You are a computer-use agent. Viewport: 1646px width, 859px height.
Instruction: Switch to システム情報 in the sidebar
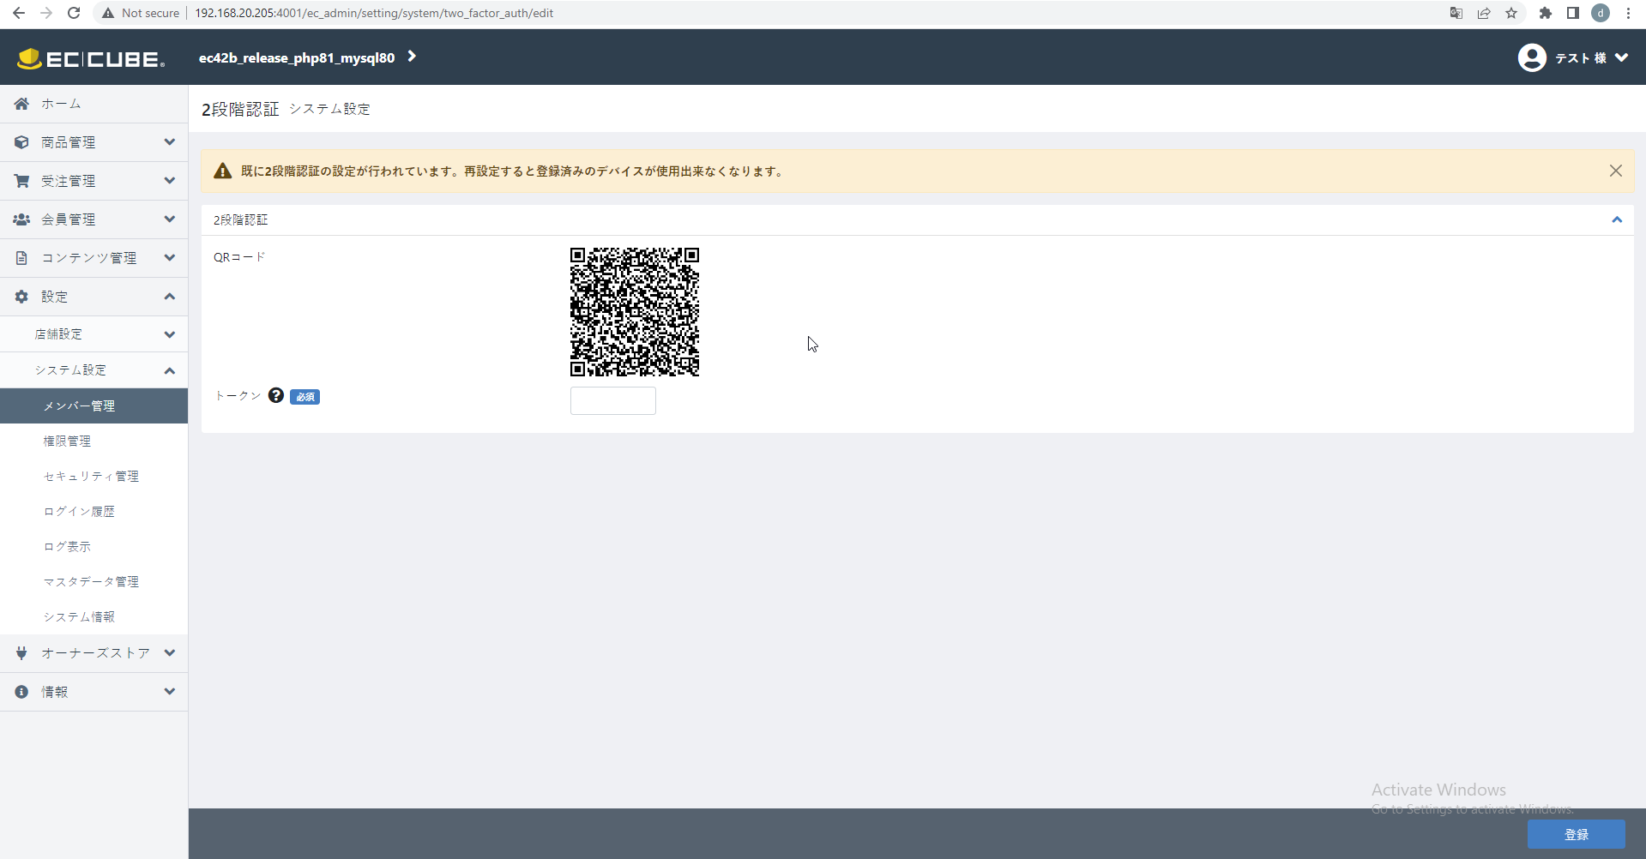(80, 616)
